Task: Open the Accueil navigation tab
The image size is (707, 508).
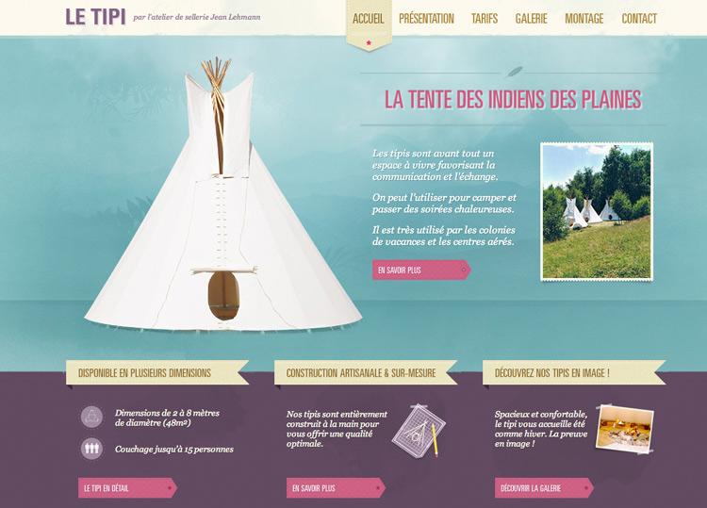Action: (x=369, y=19)
